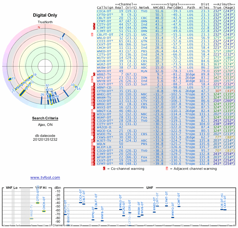Click the WJET-TV callsign in table
Viewport: 238px width, 228px height.
click(x=104, y=141)
